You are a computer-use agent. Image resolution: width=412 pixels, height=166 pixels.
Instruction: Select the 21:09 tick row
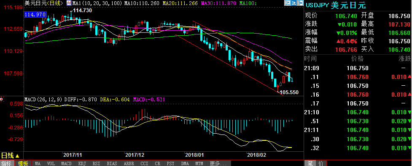click(x=358, y=68)
